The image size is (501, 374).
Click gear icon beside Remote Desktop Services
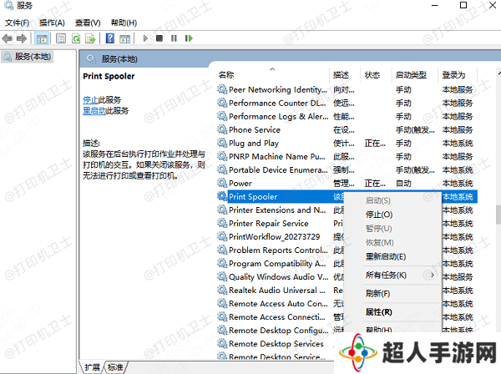click(x=222, y=343)
